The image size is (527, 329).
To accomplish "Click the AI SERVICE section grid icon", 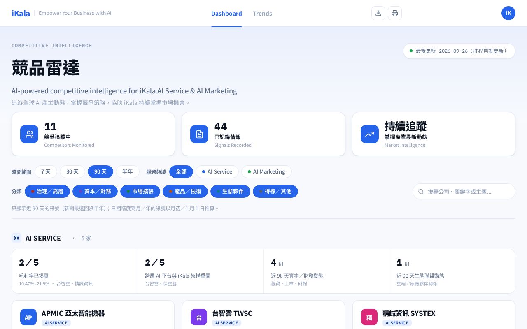I will [x=16, y=238].
